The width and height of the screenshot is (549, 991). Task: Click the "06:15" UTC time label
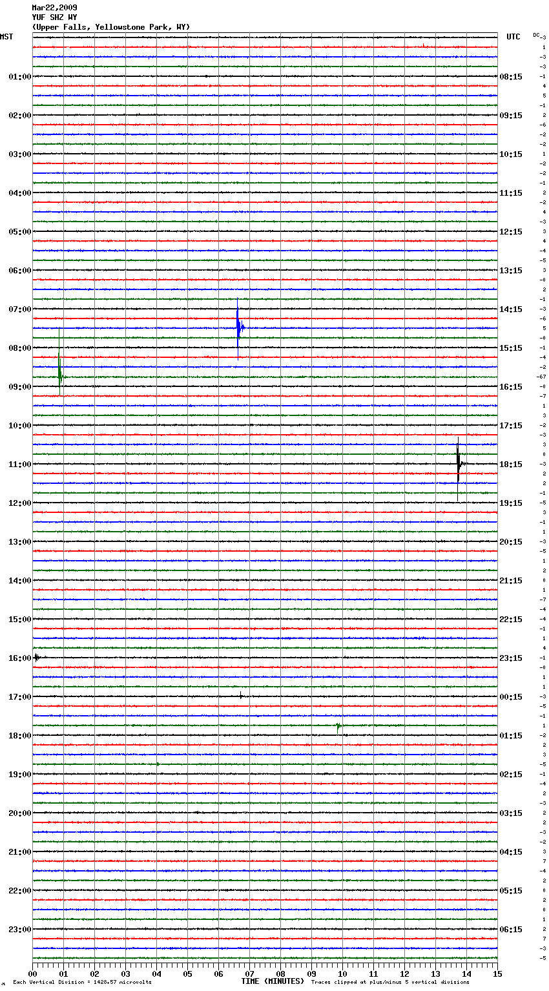pyautogui.click(x=511, y=930)
